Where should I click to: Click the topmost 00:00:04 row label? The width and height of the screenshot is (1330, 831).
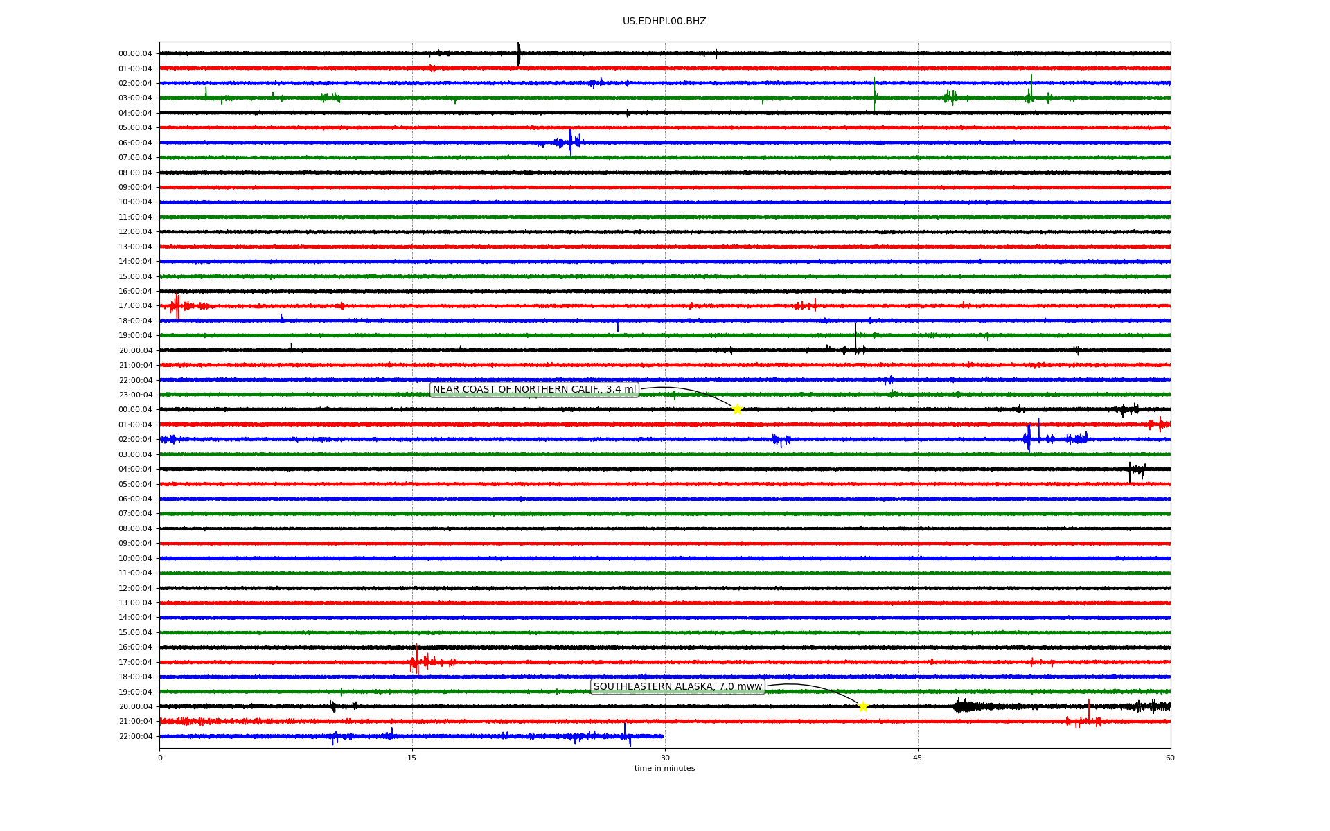pyautogui.click(x=135, y=54)
